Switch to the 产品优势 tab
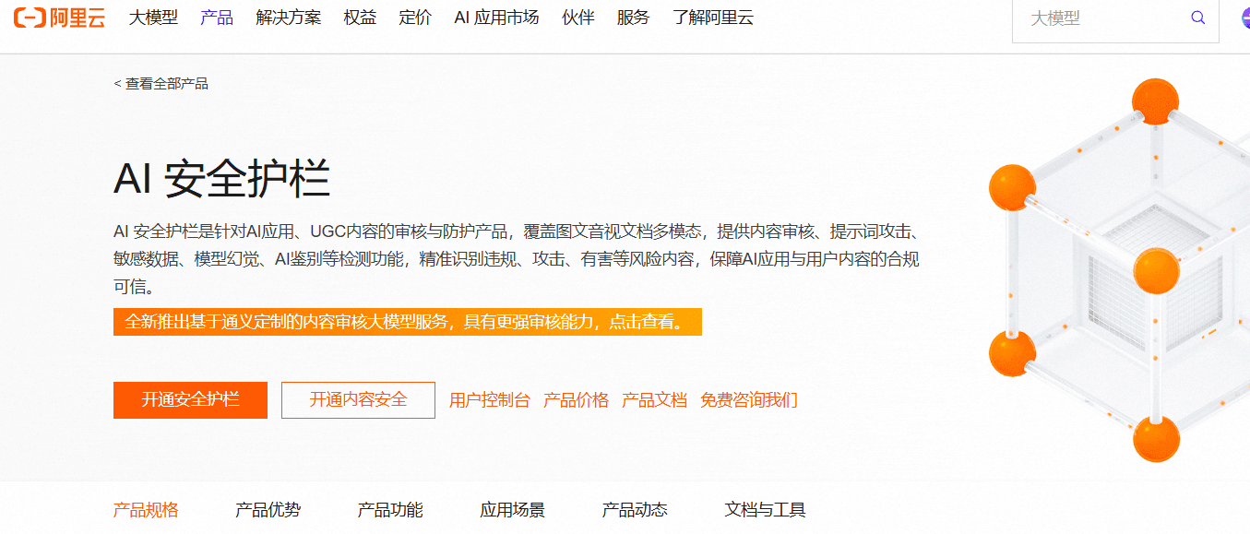1250x534 pixels. click(x=268, y=510)
